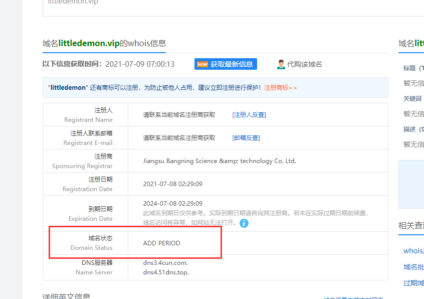Open the [注册人反查] reverse lookup link
The width and height of the screenshot is (424, 299).
(x=249, y=114)
